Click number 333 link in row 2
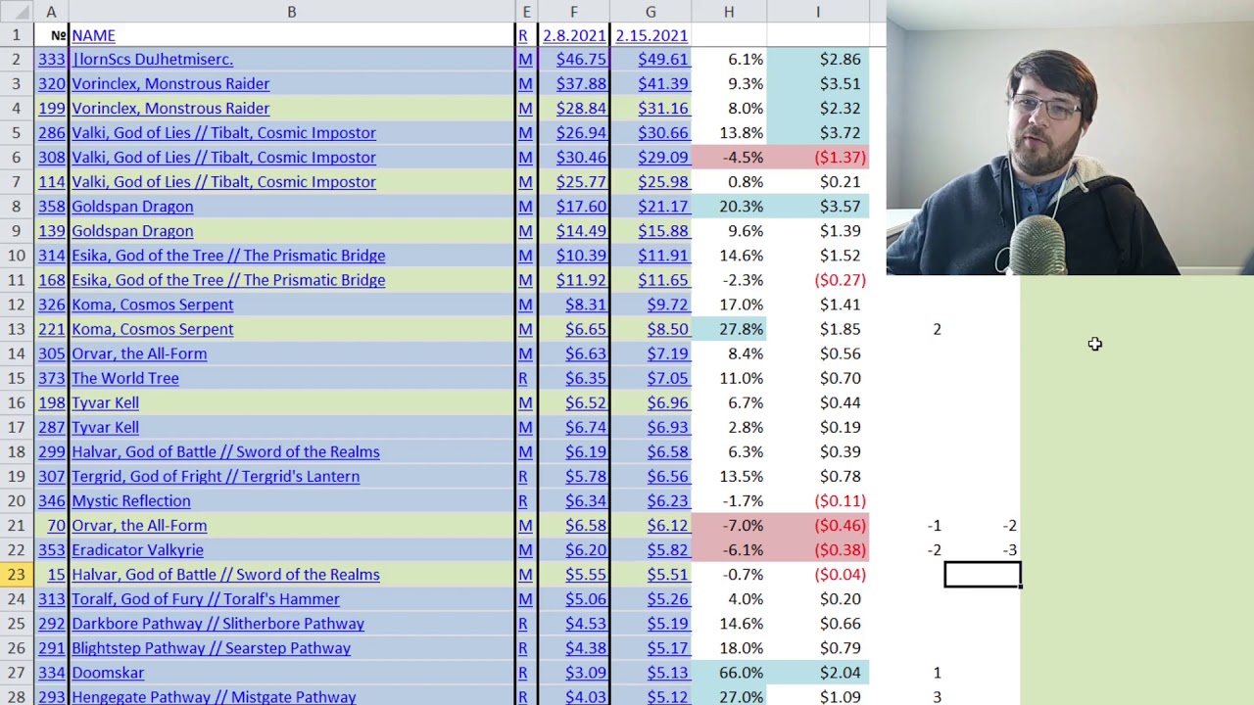 (x=51, y=60)
